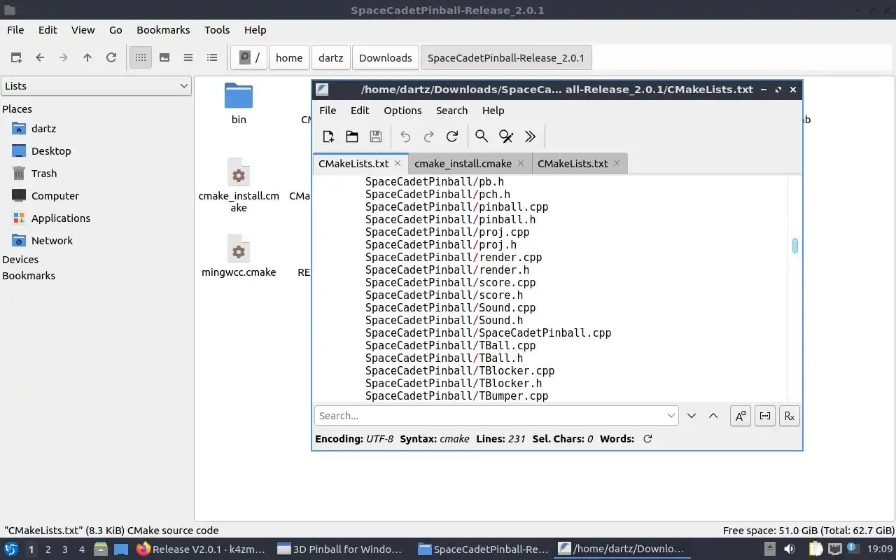Navigate to the Downloads path button
The image size is (896, 560).
(385, 58)
